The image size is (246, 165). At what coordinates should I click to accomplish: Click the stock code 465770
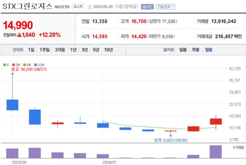(62, 7)
